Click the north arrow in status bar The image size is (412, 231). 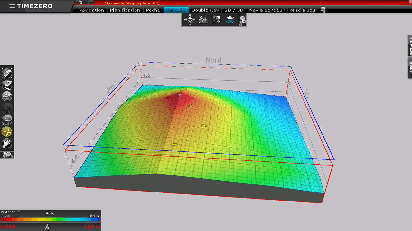pyautogui.click(x=47, y=227)
